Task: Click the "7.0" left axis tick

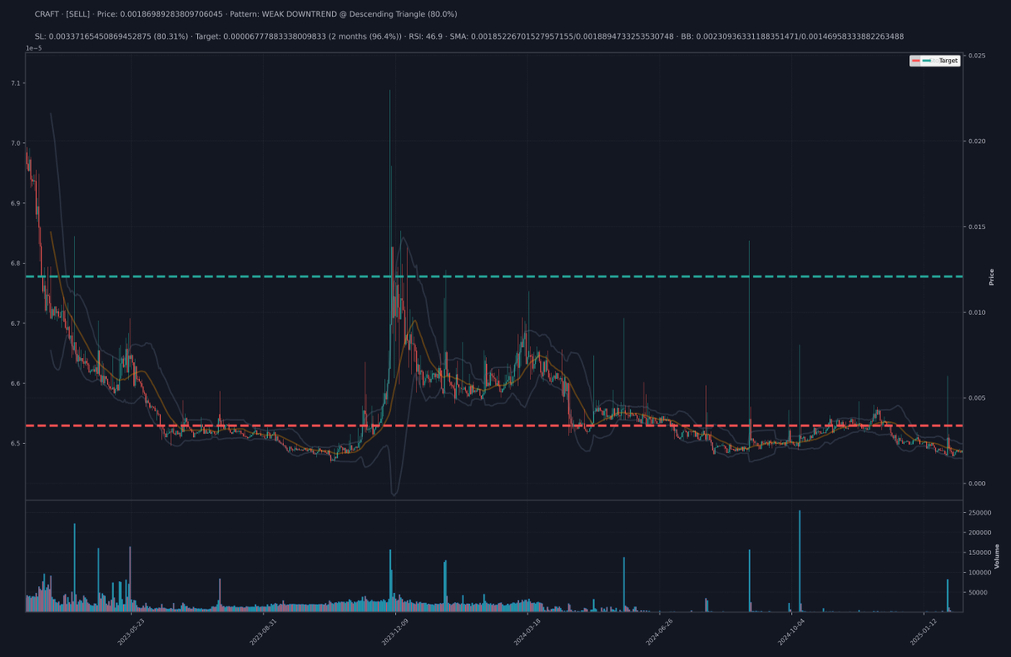Action: click(x=16, y=143)
